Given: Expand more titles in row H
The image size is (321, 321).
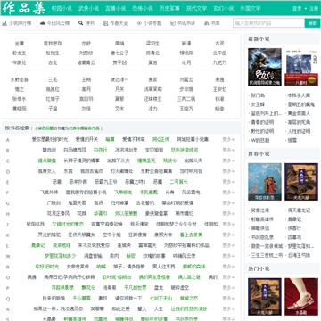Looking at the screenshot, I should (228, 213).
